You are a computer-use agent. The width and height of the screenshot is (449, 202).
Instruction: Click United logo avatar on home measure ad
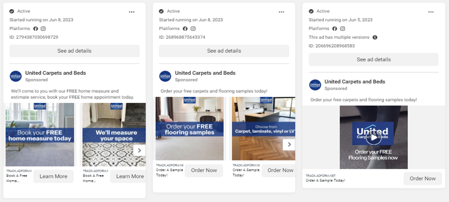click(15, 76)
